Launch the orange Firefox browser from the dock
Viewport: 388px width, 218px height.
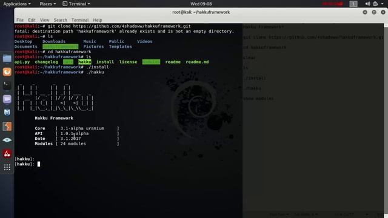click(7, 72)
